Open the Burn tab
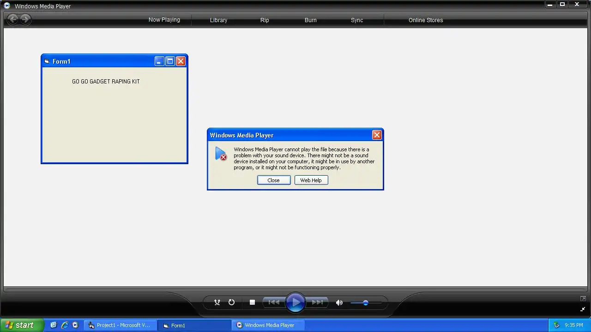The height and width of the screenshot is (332, 591). (311, 20)
